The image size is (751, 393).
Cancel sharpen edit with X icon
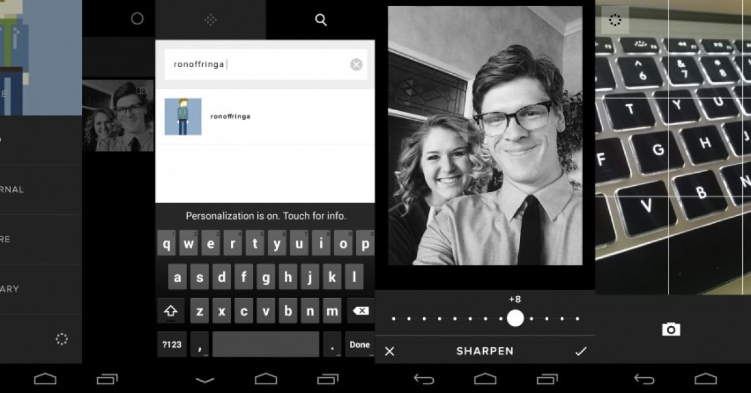(389, 351)
